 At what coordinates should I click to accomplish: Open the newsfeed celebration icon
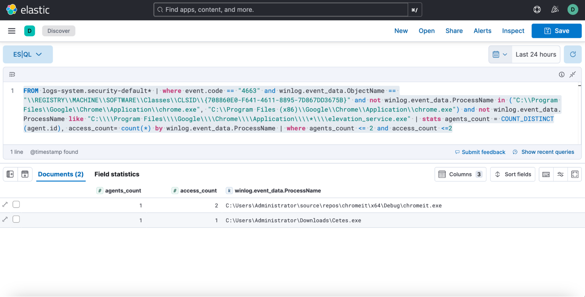pyautogui.click(x=555, y=10)
